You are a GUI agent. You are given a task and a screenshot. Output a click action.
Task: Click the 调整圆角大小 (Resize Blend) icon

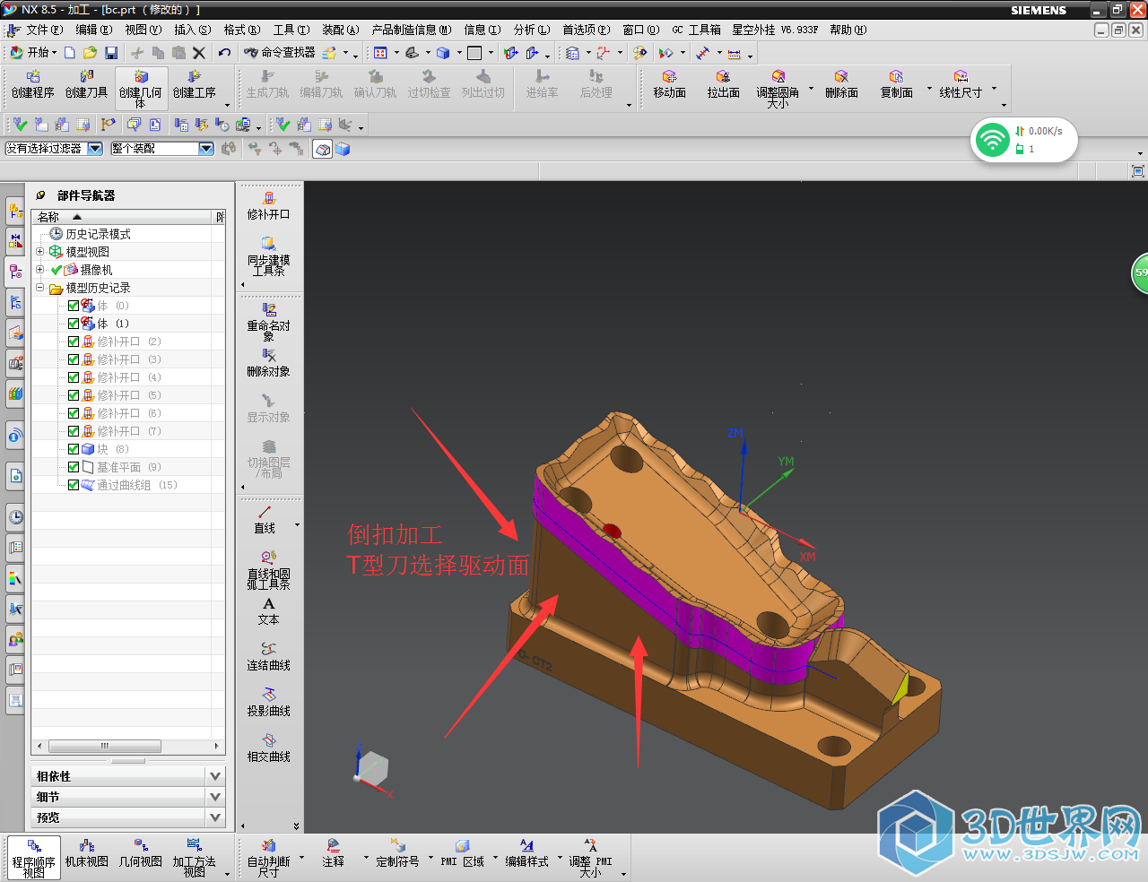[778, 88]
